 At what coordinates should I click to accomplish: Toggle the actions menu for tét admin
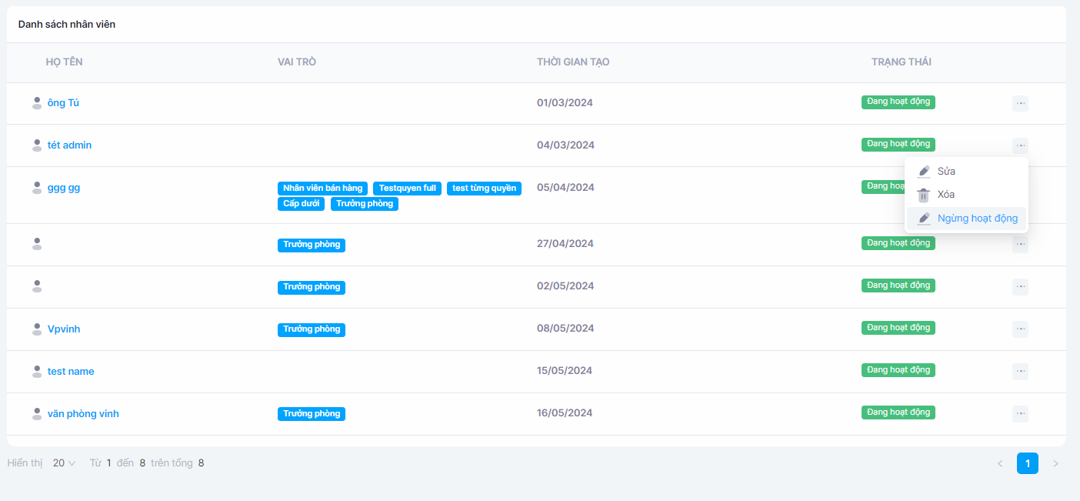(x=1020, y=145)
